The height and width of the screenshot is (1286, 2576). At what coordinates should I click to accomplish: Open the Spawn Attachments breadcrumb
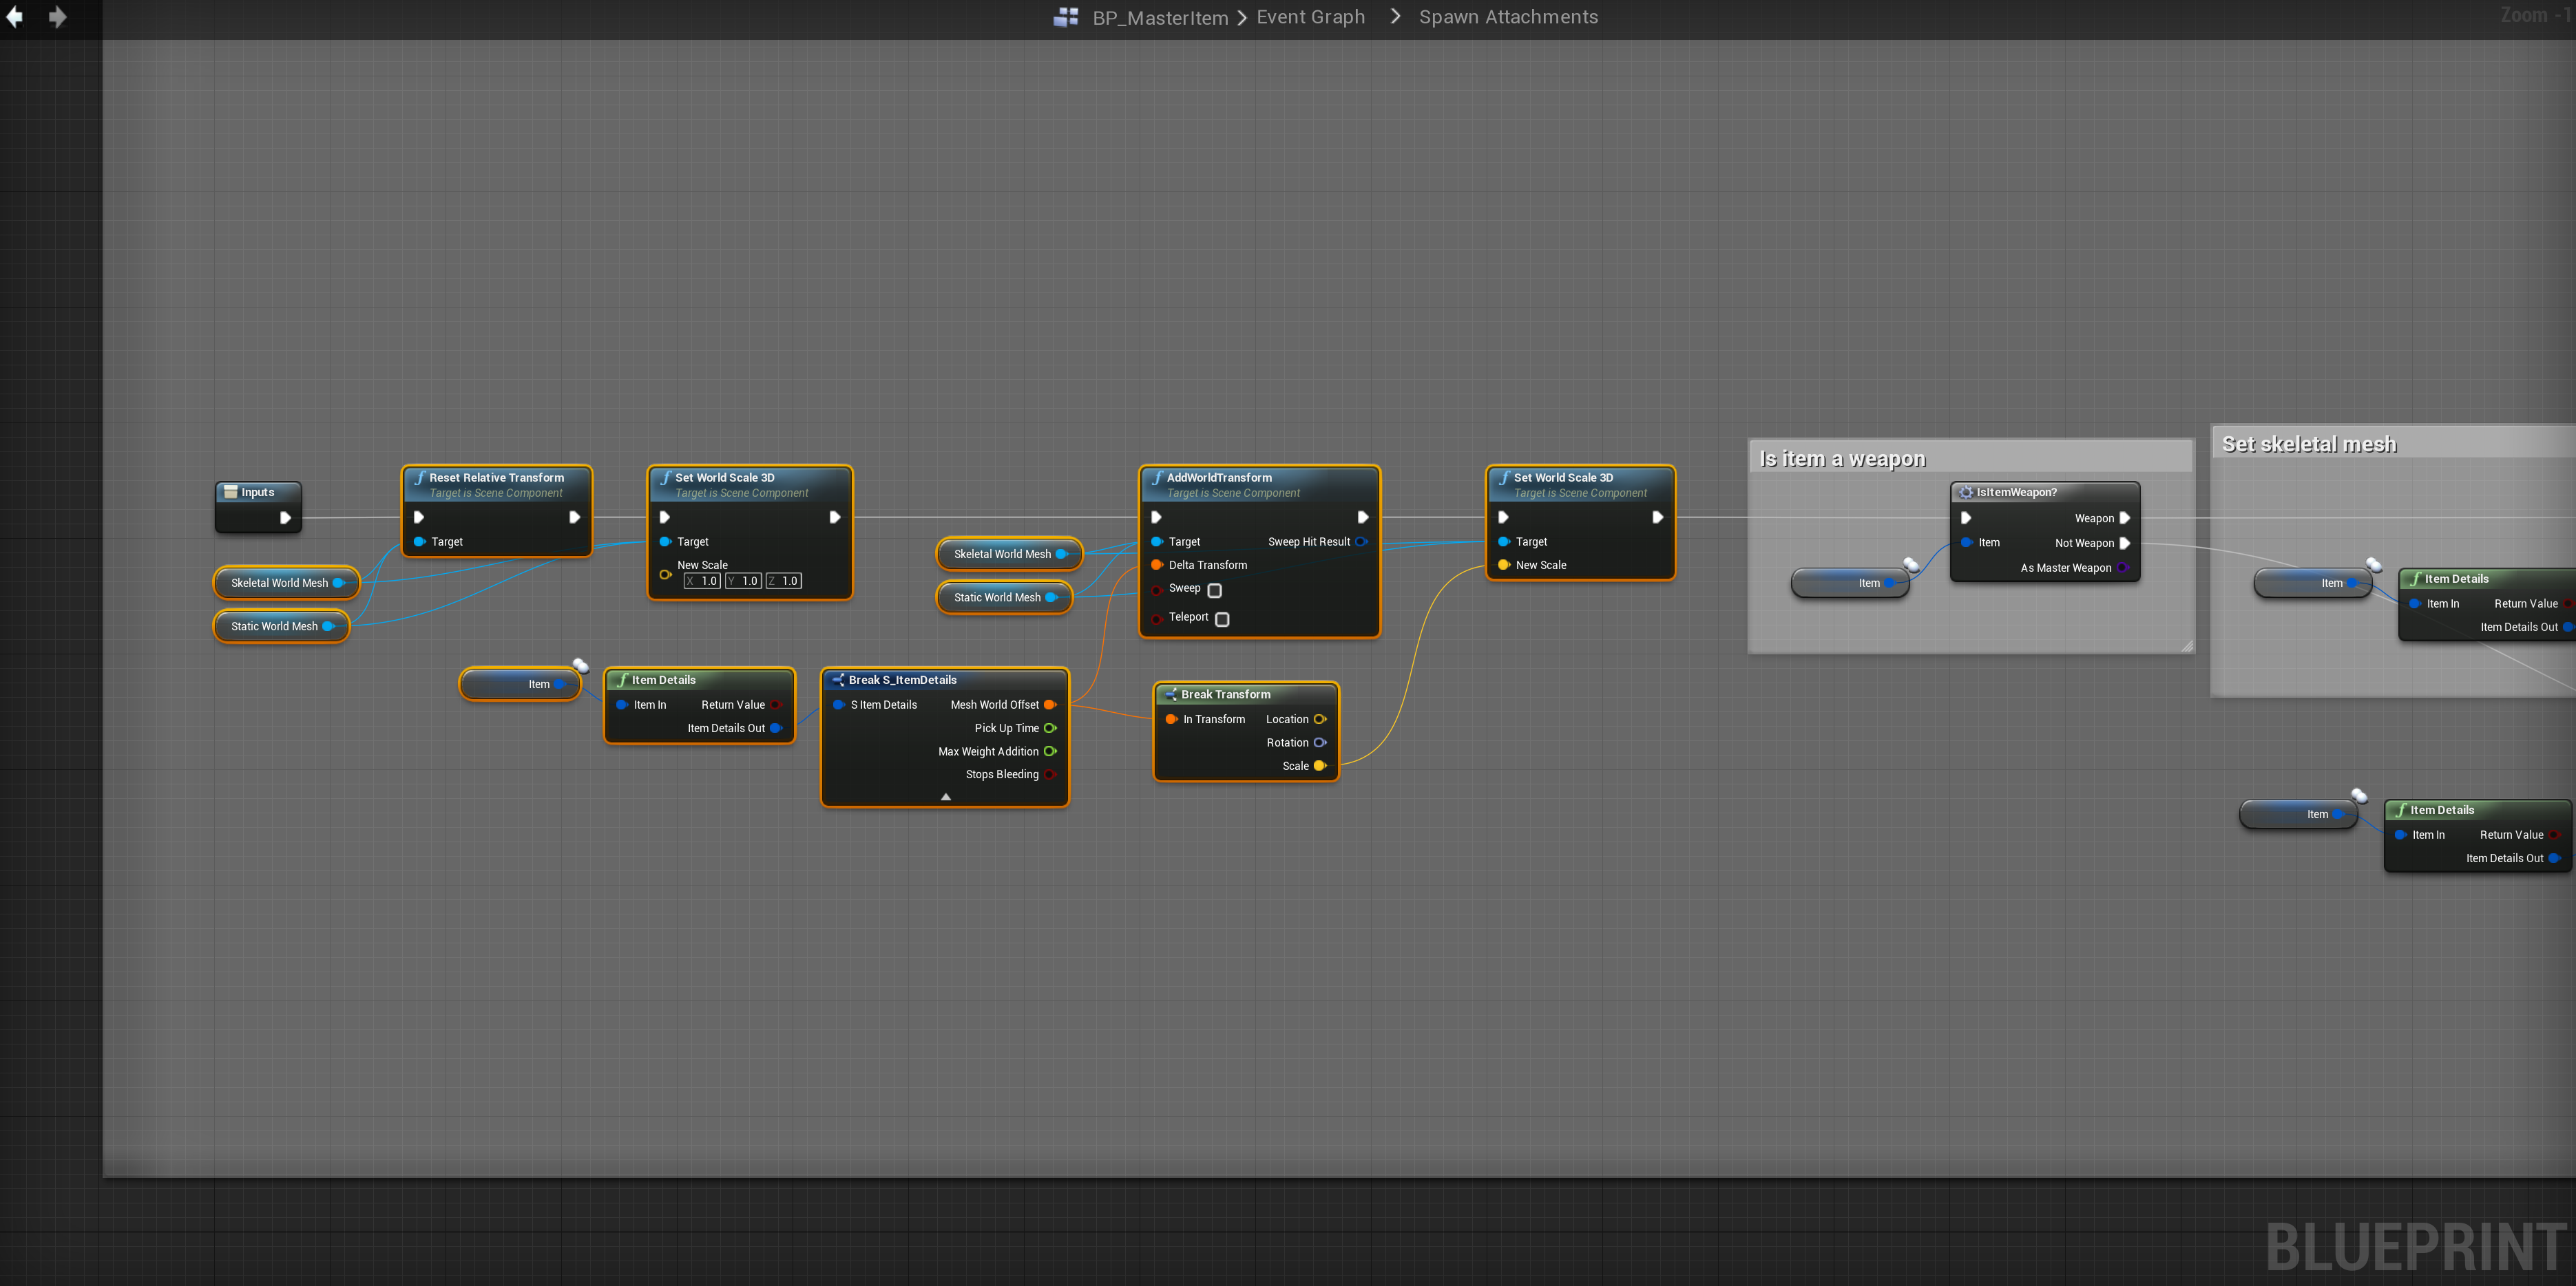click(x=1508, y=17)
